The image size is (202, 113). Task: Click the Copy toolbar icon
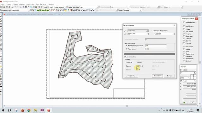tap(23, 7)
